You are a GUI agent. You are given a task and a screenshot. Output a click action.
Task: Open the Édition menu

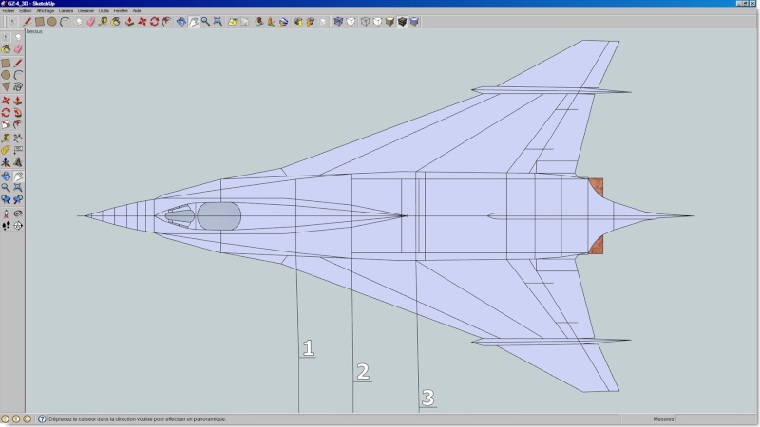point(26,10)
